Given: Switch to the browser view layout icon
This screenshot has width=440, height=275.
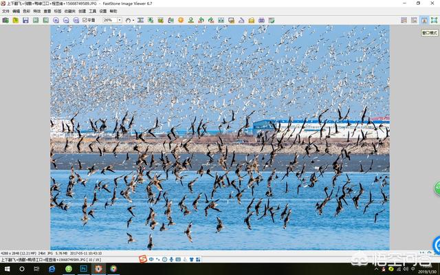Looking at the screenshot, I should coord(404,20).
